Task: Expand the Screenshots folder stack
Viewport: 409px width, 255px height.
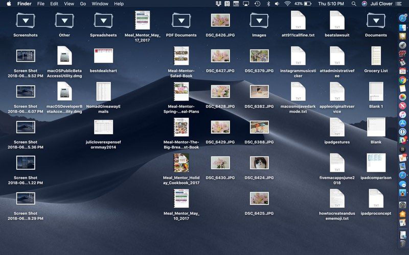Action: (26, 21)
